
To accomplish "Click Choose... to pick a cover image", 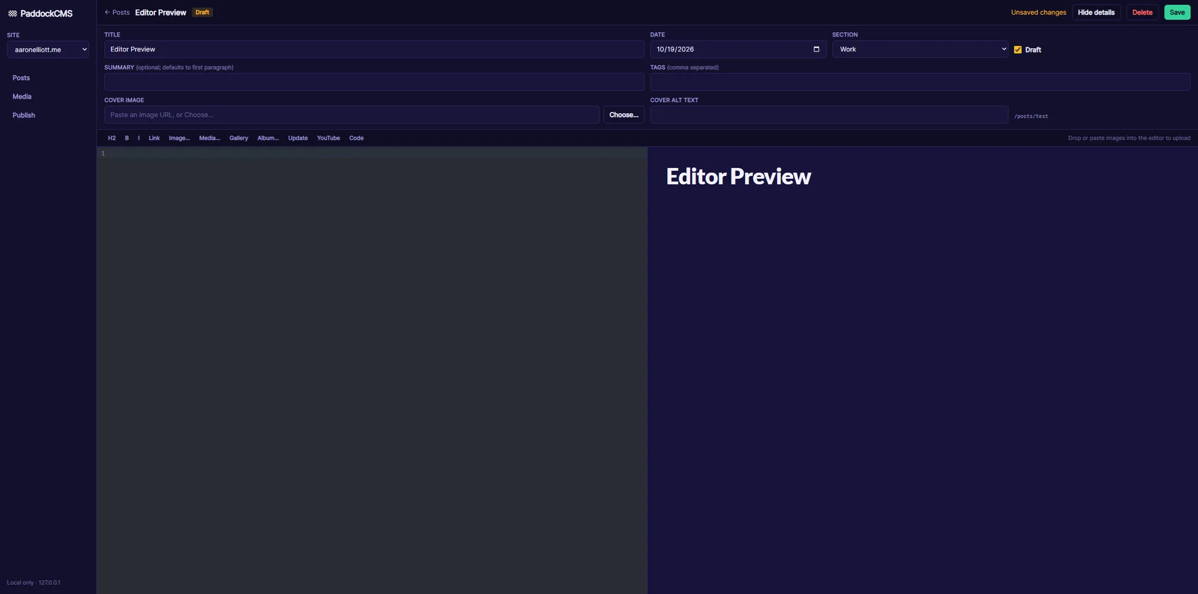I will [624, 115].
